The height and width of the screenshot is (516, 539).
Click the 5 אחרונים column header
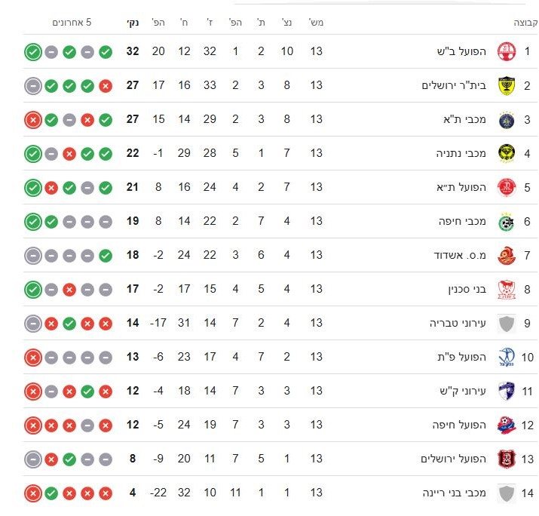click(x=72, y=23)
